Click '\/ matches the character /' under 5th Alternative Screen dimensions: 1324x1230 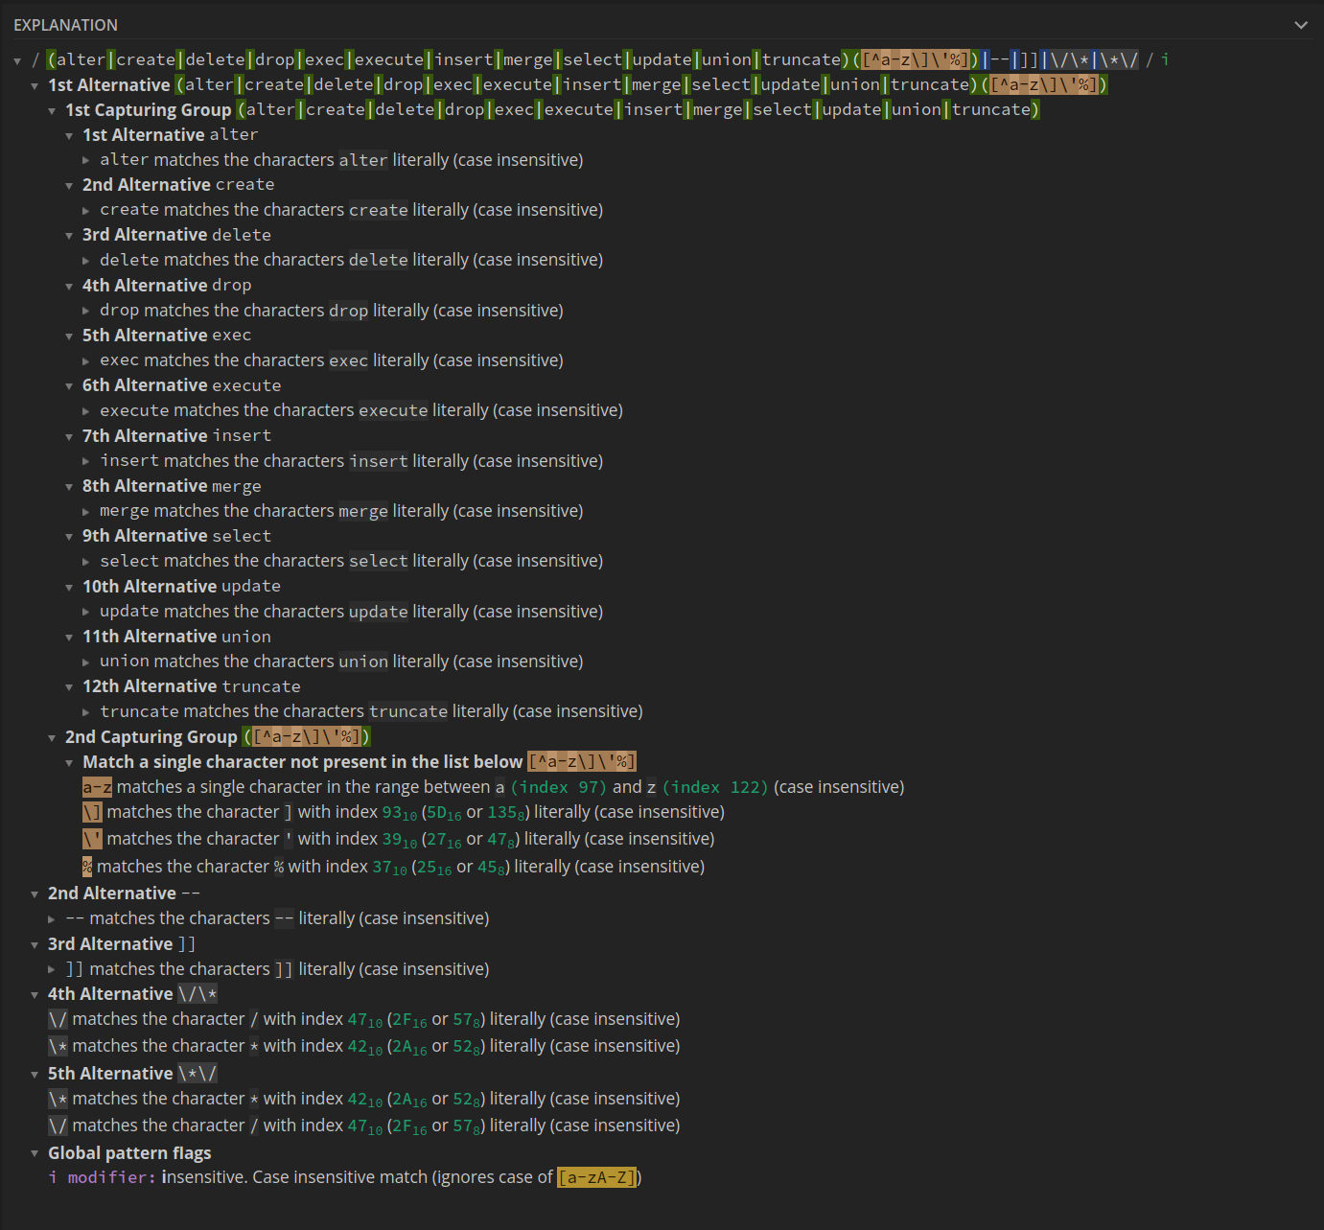pyautogui.click(x=364, y=1126)
